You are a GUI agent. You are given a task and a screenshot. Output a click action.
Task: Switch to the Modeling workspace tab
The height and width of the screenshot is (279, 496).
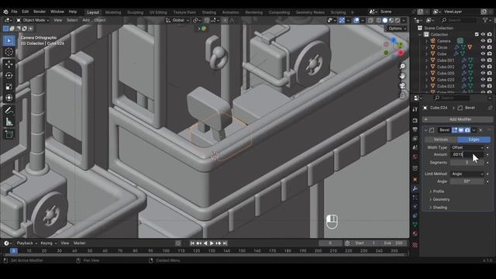(113, 12)
